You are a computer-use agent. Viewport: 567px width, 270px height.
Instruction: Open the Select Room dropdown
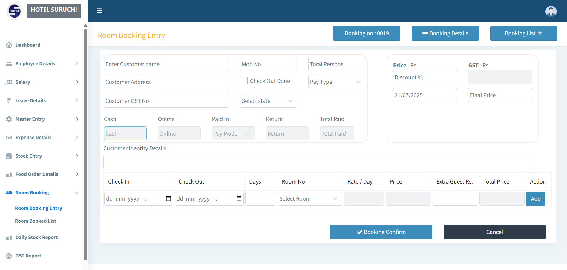pos(309,199)
